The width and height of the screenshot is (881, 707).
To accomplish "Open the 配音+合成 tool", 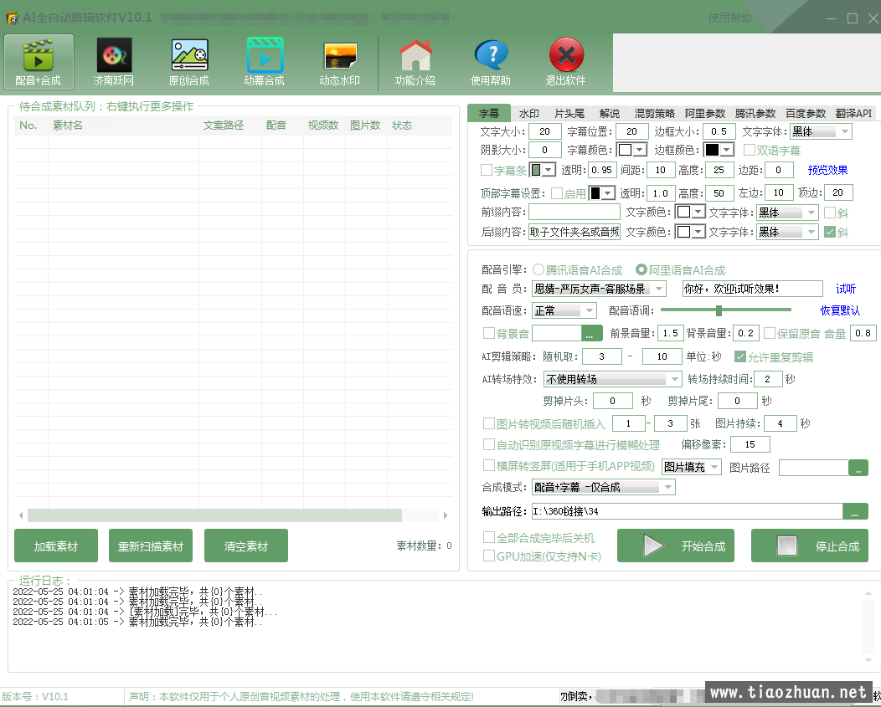I will [x=39, y=62].
